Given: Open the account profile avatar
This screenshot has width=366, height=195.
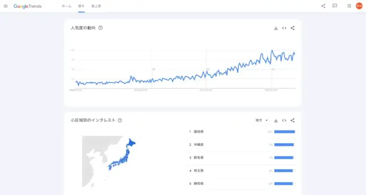Looking at the screenshot, I should pos(359,6).
